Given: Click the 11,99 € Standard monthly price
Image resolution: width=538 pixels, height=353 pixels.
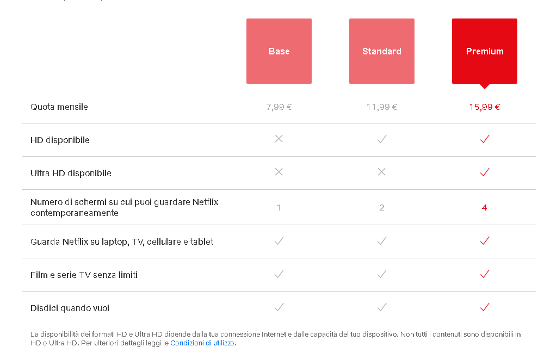Looking at the screenshot, I should (x=381, y=107).
